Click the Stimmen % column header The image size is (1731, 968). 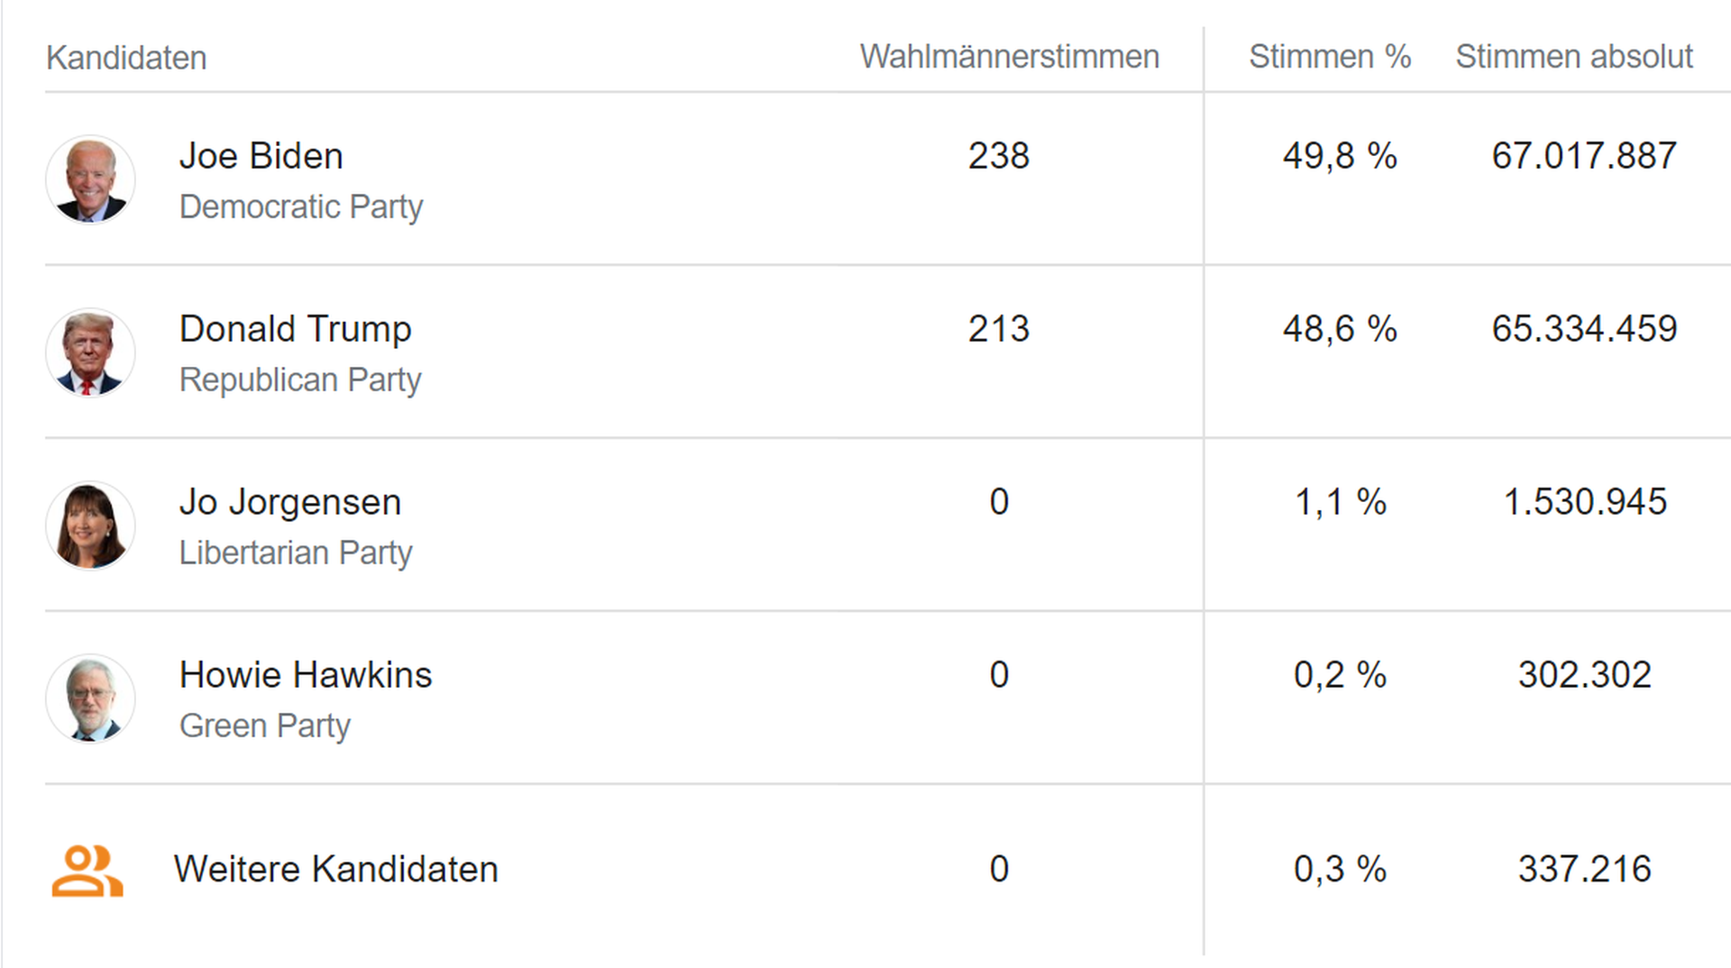point(1329,57)
